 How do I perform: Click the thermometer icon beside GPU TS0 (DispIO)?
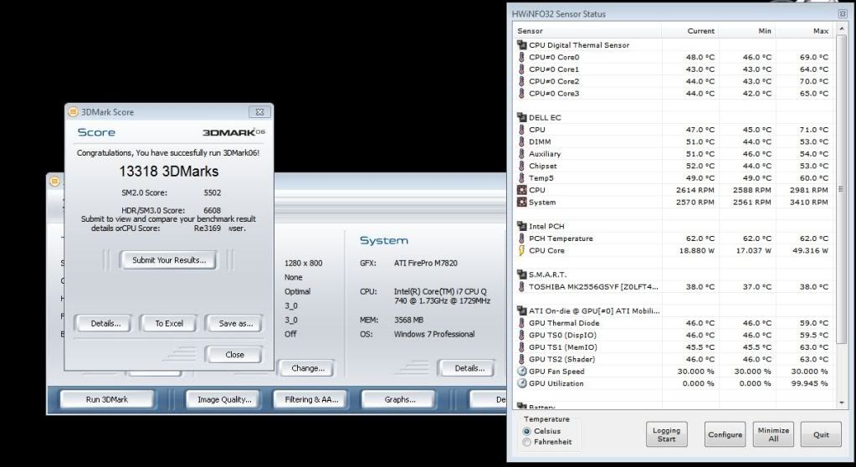(521, 335)
